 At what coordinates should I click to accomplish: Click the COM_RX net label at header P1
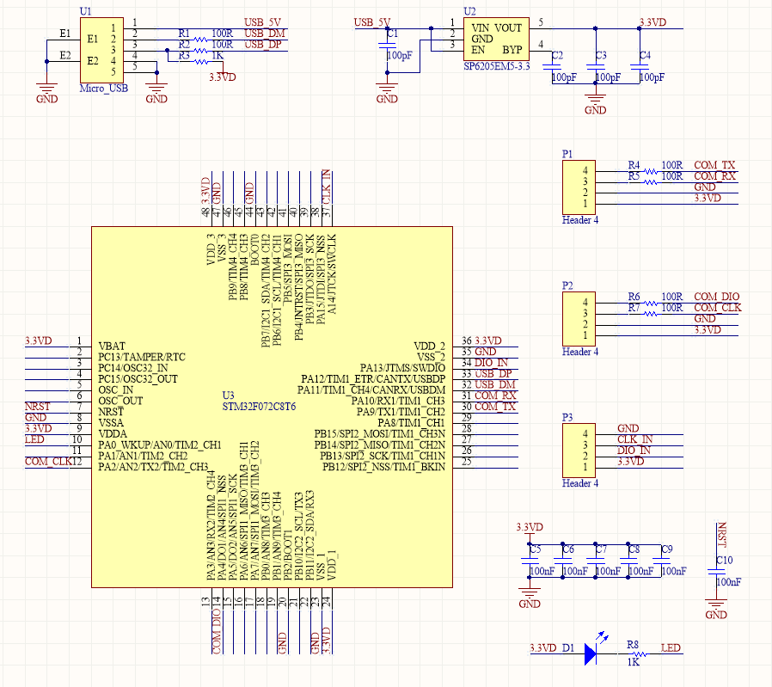[x=714, y=175]
